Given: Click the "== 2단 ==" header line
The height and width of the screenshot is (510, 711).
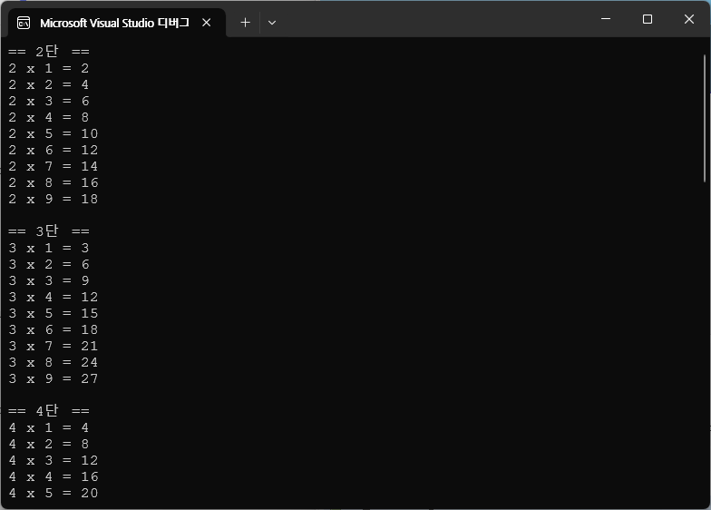Looking at the screenshot, I should point(49,52).
